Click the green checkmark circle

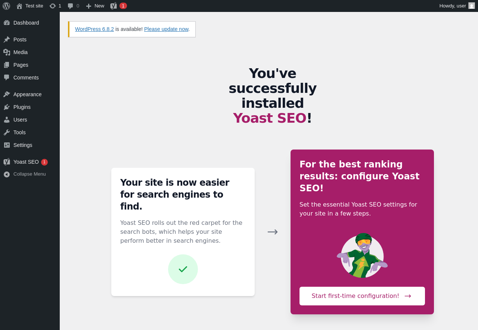[183, 269]
